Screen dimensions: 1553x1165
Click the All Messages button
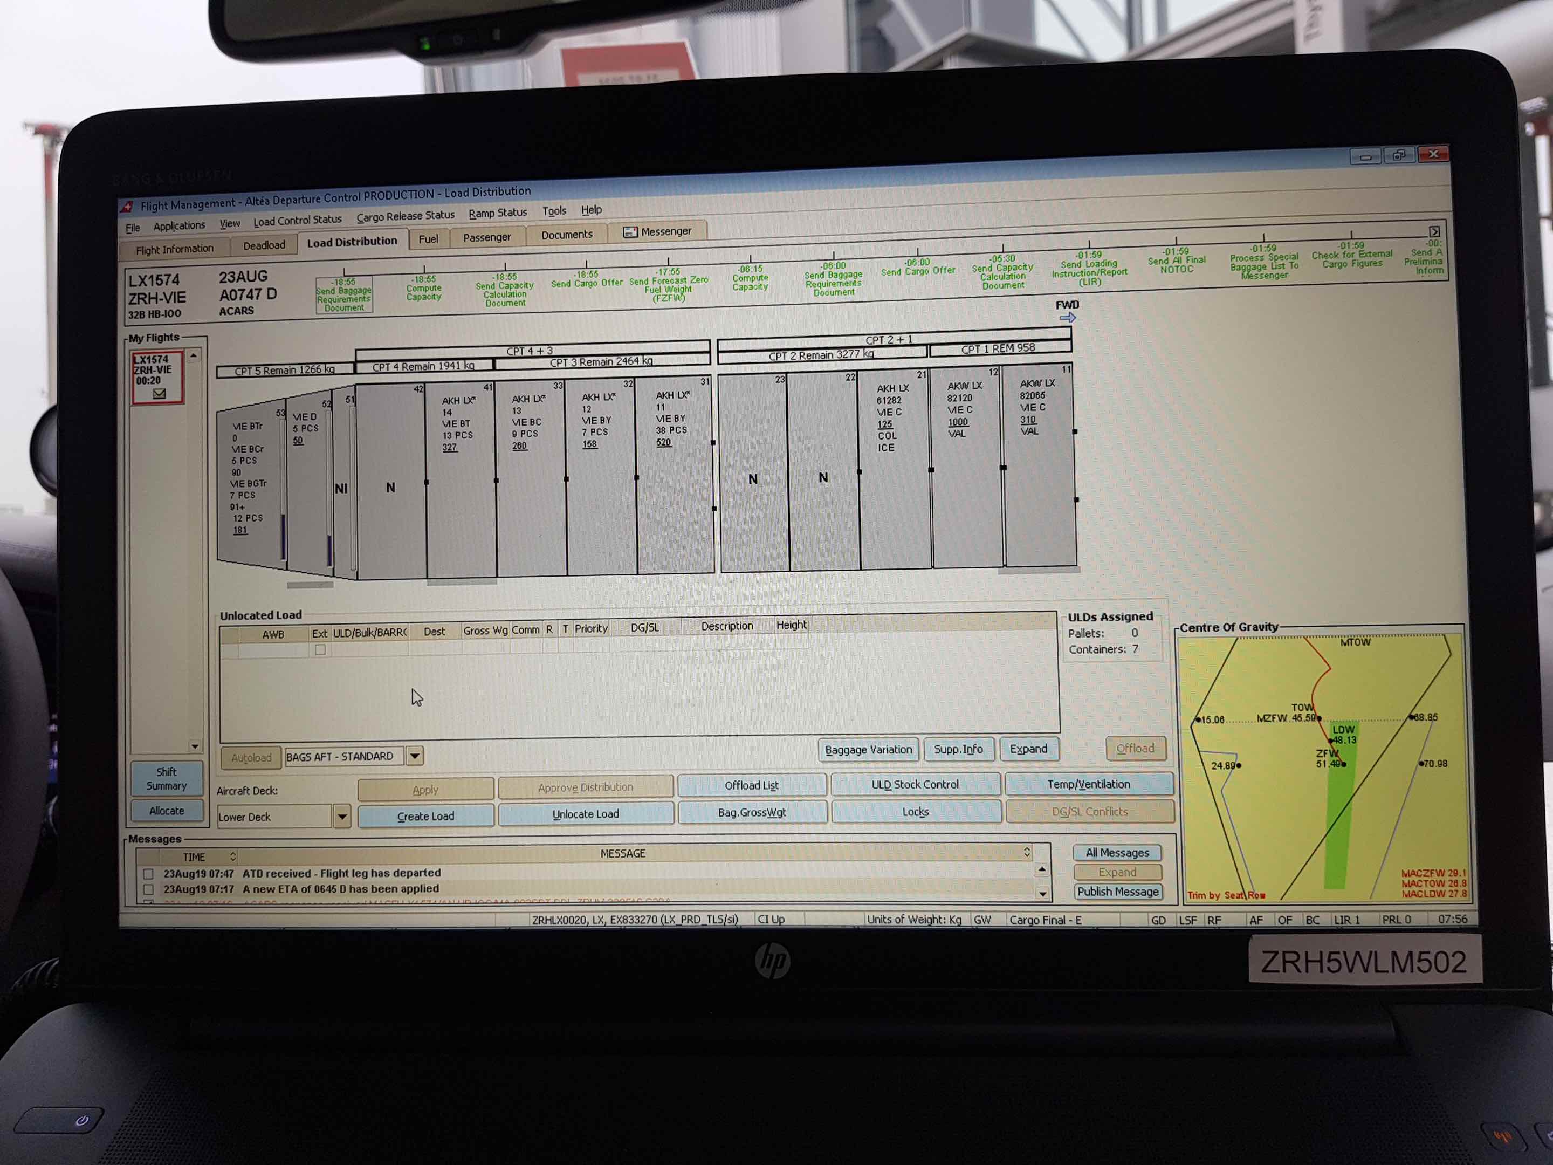click(1117, 853)
